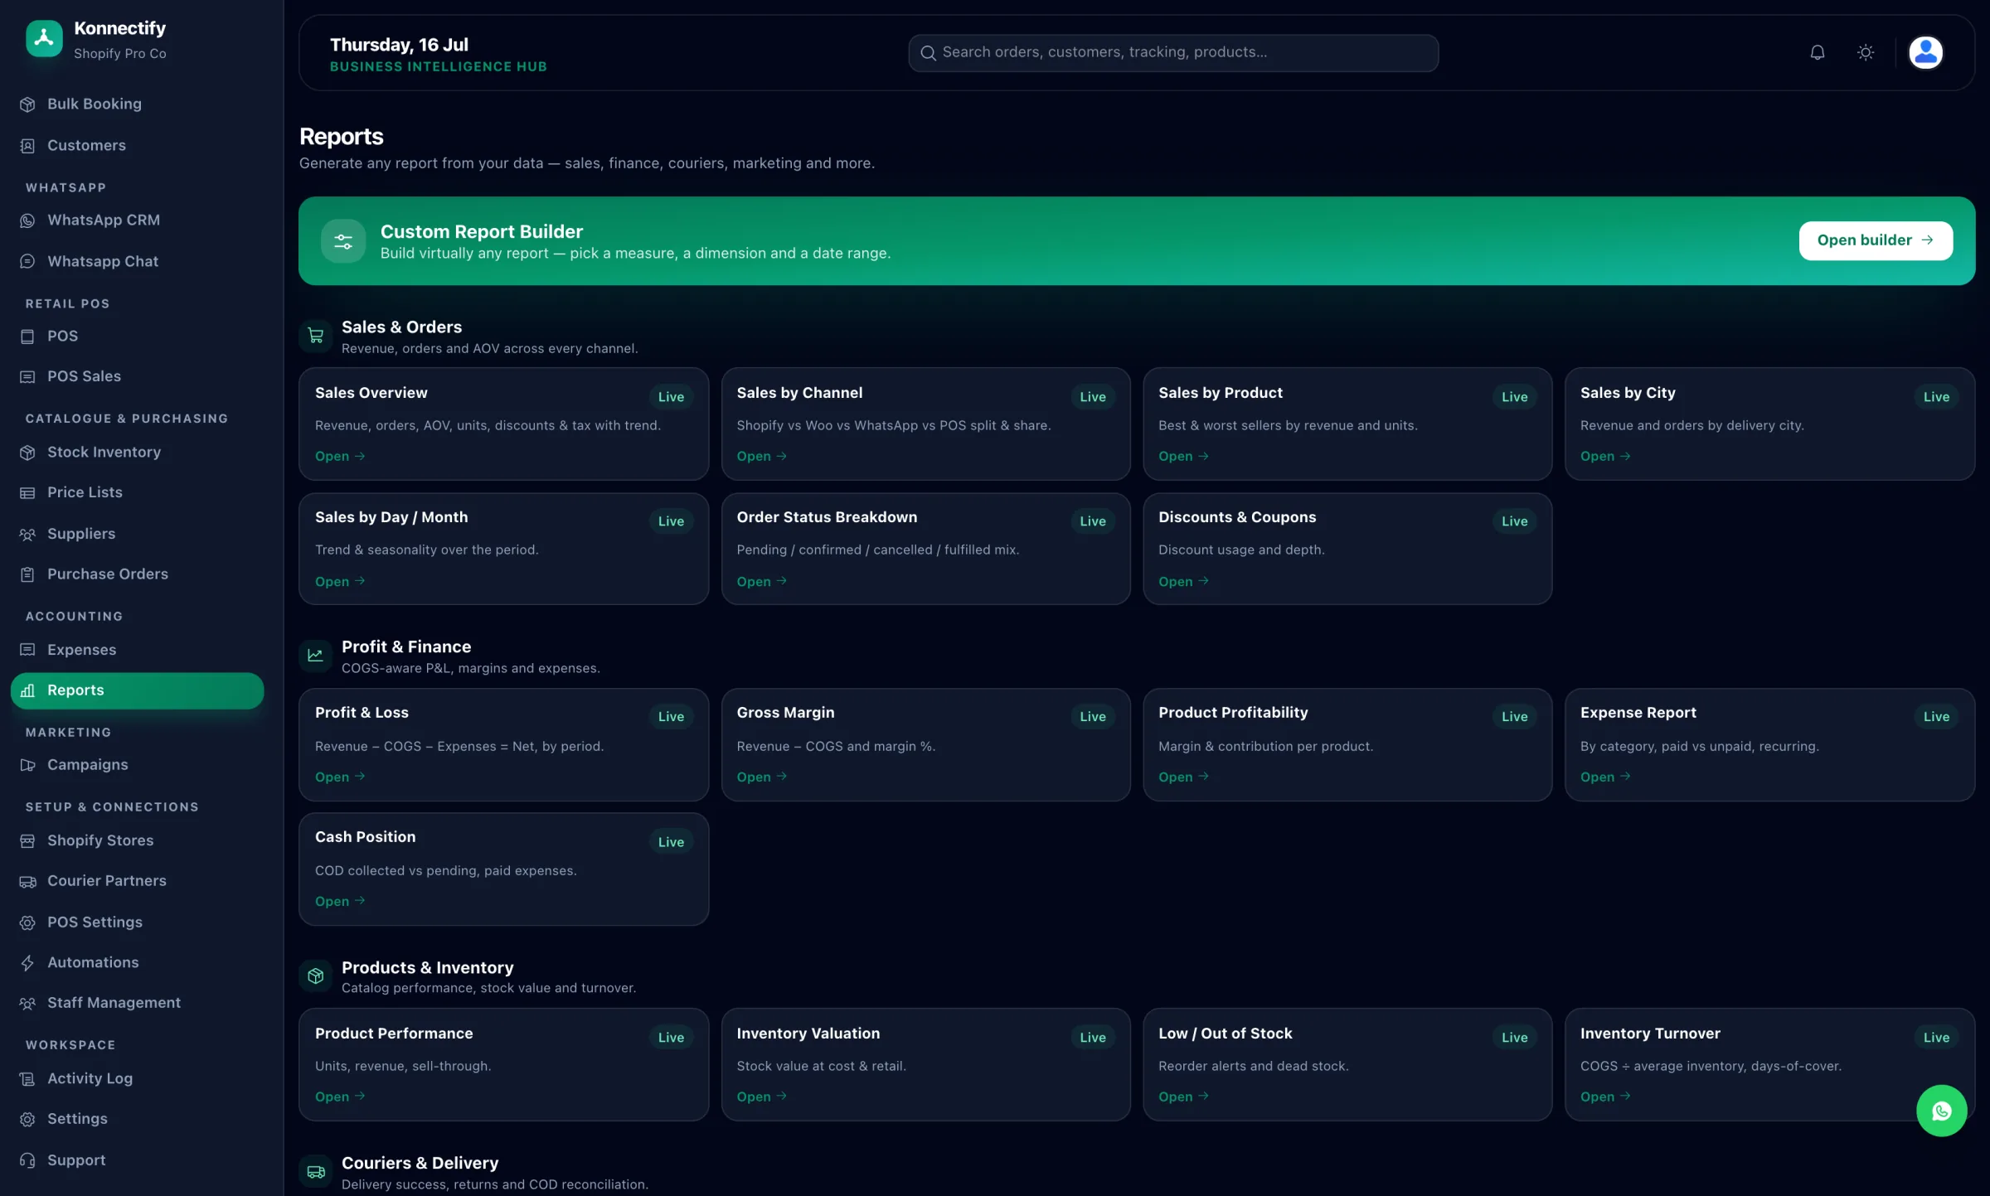
Task: Open Activity Log in sidebar
Action: 137,1078
